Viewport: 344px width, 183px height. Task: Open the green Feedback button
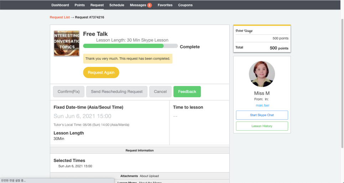click(x=187, y=91)
